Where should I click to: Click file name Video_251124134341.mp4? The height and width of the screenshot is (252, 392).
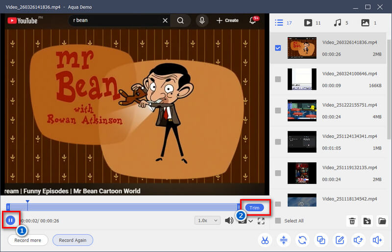pyautogui.click(x=349, y=136)
